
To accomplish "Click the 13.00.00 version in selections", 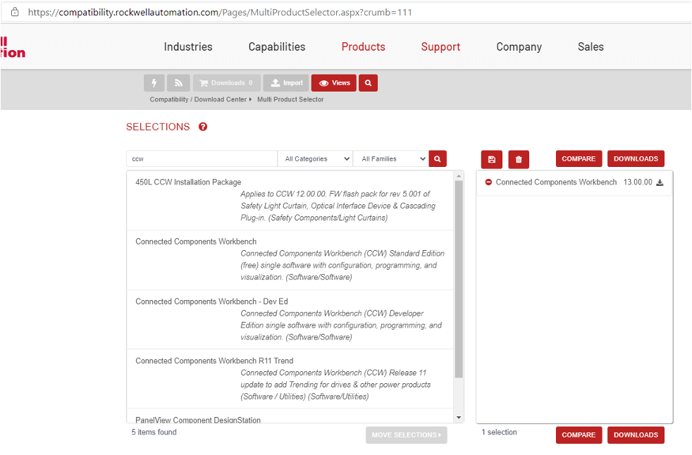I will click(638, 182).
